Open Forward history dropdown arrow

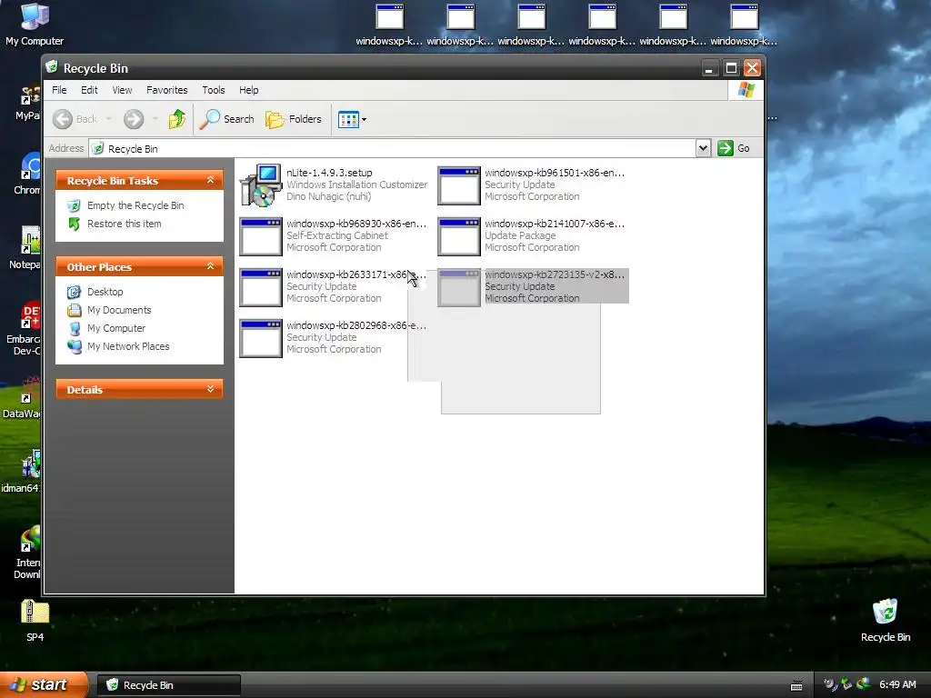(155, 119)
